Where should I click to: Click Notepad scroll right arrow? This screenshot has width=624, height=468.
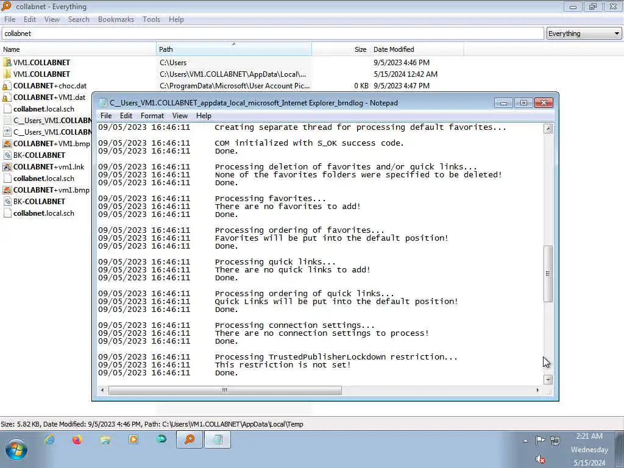coord(538,390)
